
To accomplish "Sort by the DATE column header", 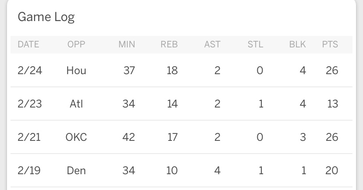I will click(28, 44).
